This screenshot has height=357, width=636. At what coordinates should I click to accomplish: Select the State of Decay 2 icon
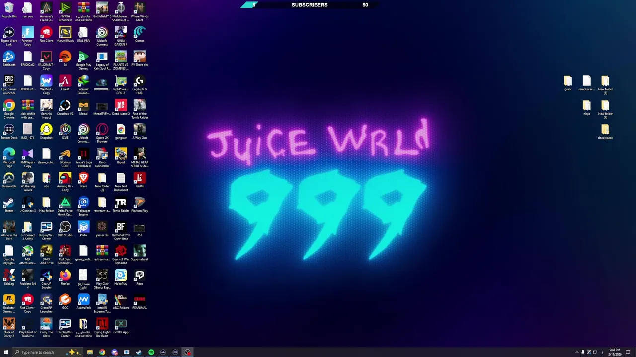pyautogui.click(x=9, y=328)
